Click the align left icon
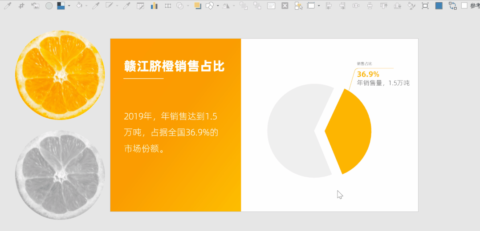Viewport: 480px width, 231px height. 329,5
